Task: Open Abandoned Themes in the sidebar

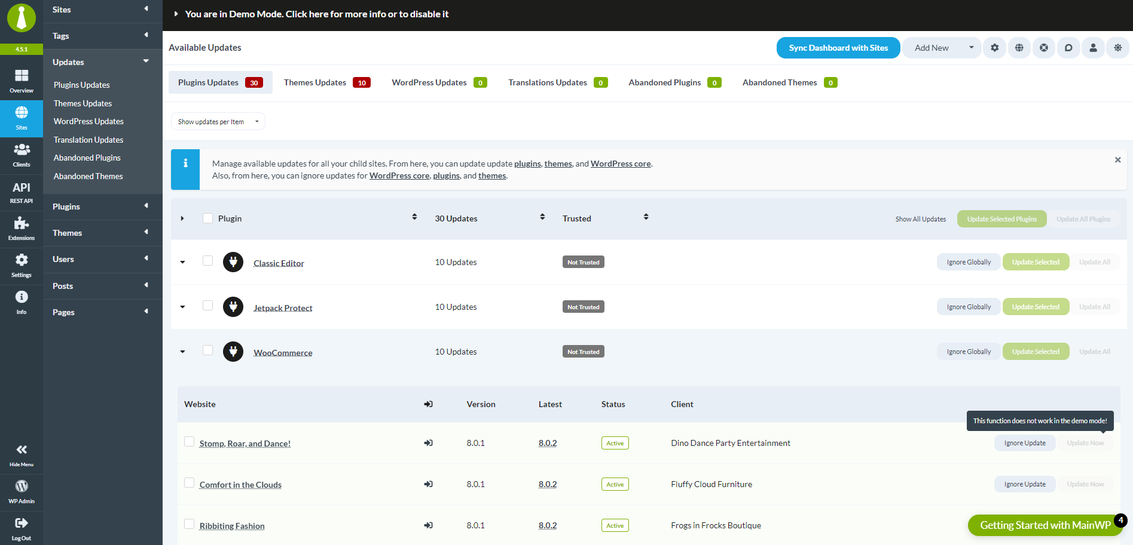Action: 88,176
